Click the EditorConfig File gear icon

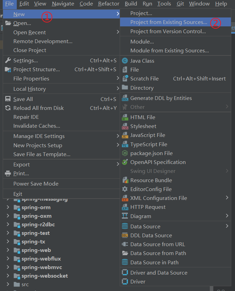(125, 189)
